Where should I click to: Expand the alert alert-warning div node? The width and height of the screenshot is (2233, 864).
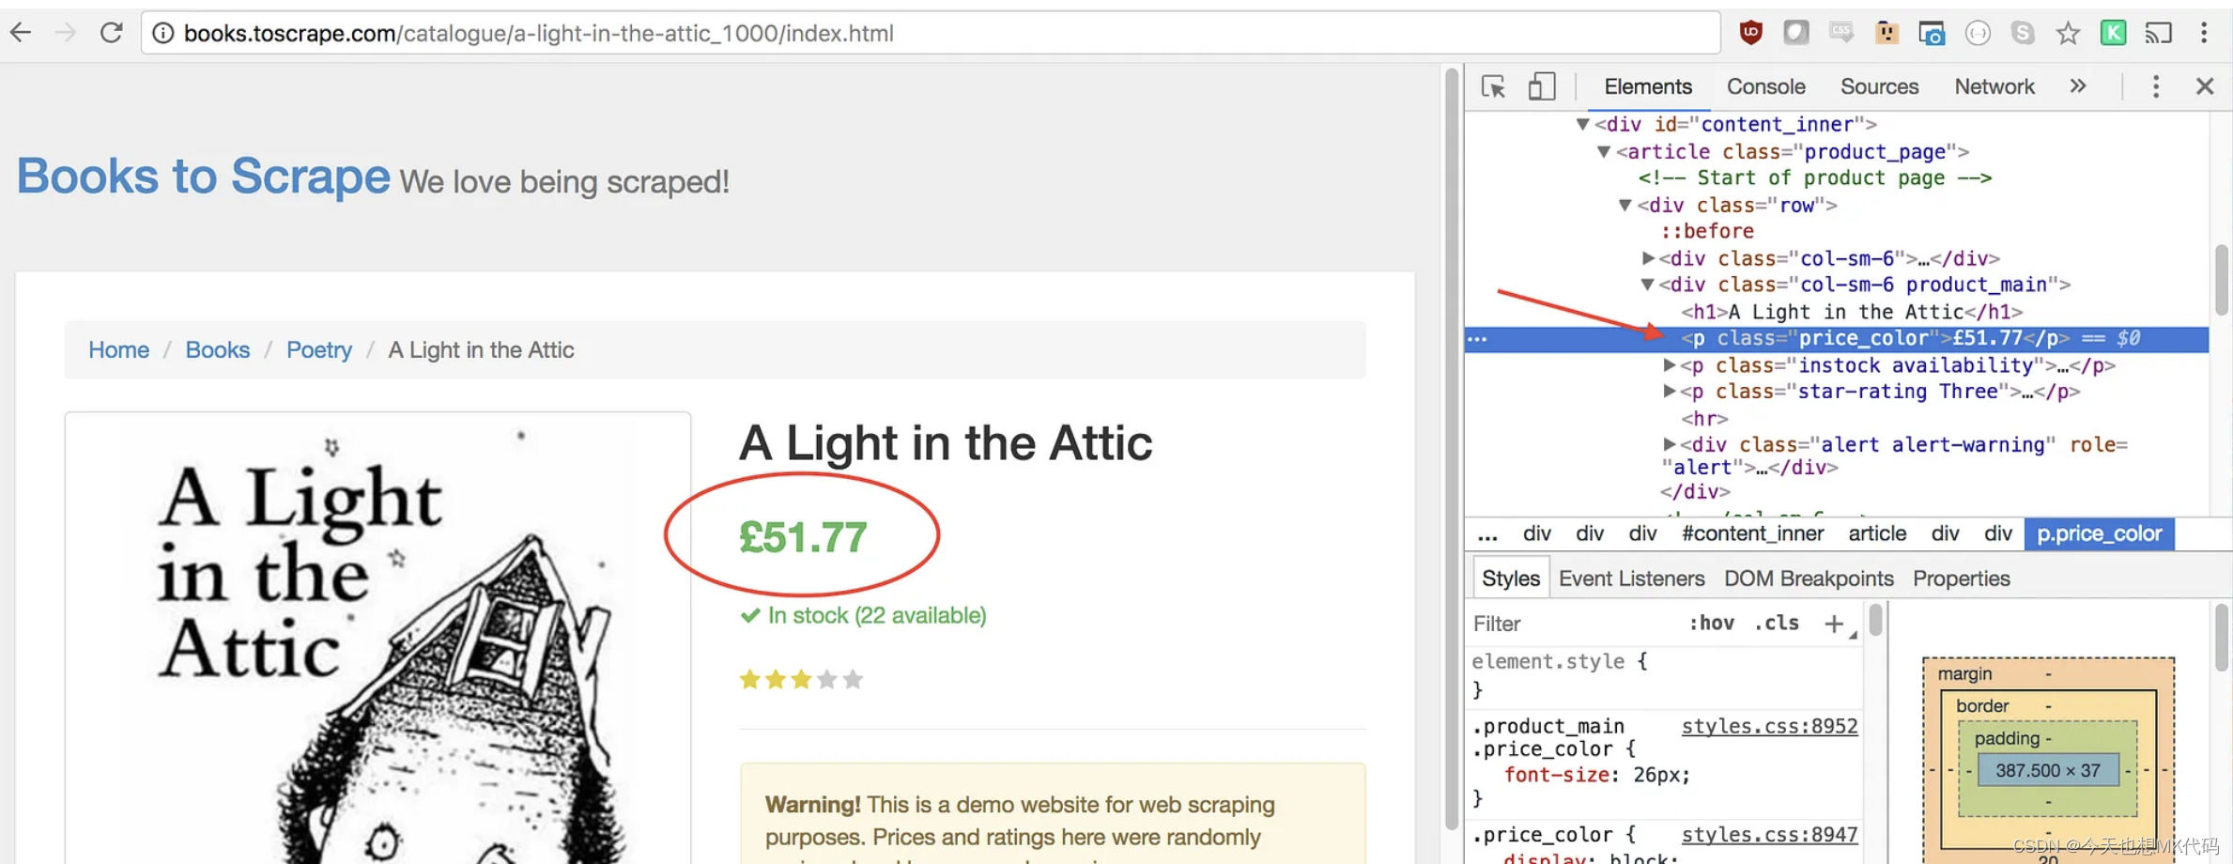point(1670,444)
